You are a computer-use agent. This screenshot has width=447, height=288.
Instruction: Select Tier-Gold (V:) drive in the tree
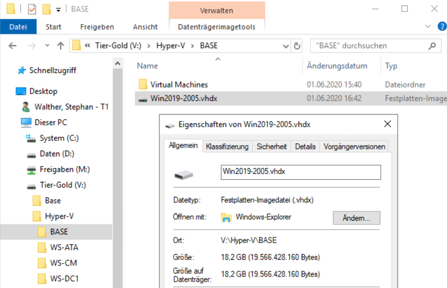click(63, 185)
